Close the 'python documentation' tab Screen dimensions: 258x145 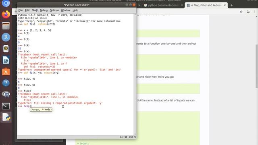182,5
